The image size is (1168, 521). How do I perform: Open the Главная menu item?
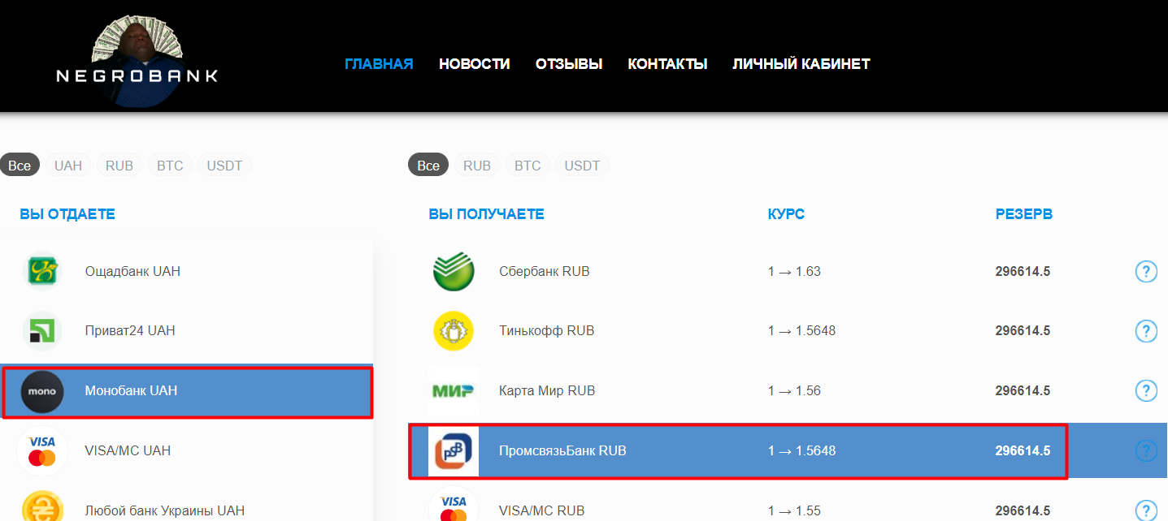click(x=379, y=64)
